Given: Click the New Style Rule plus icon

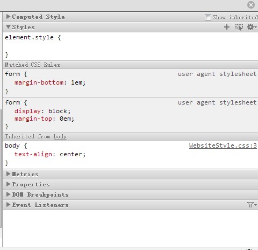Looking at the screenshot, I should [227, 27].
